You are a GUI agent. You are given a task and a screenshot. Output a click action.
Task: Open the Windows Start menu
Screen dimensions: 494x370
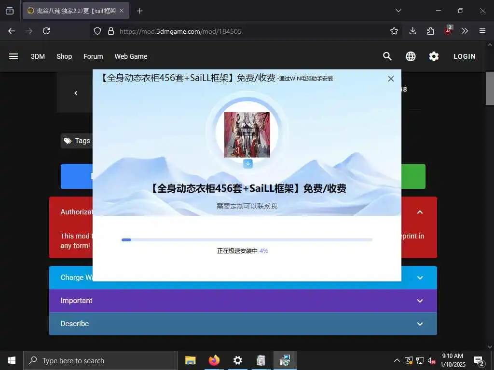[x=12, y=360]
